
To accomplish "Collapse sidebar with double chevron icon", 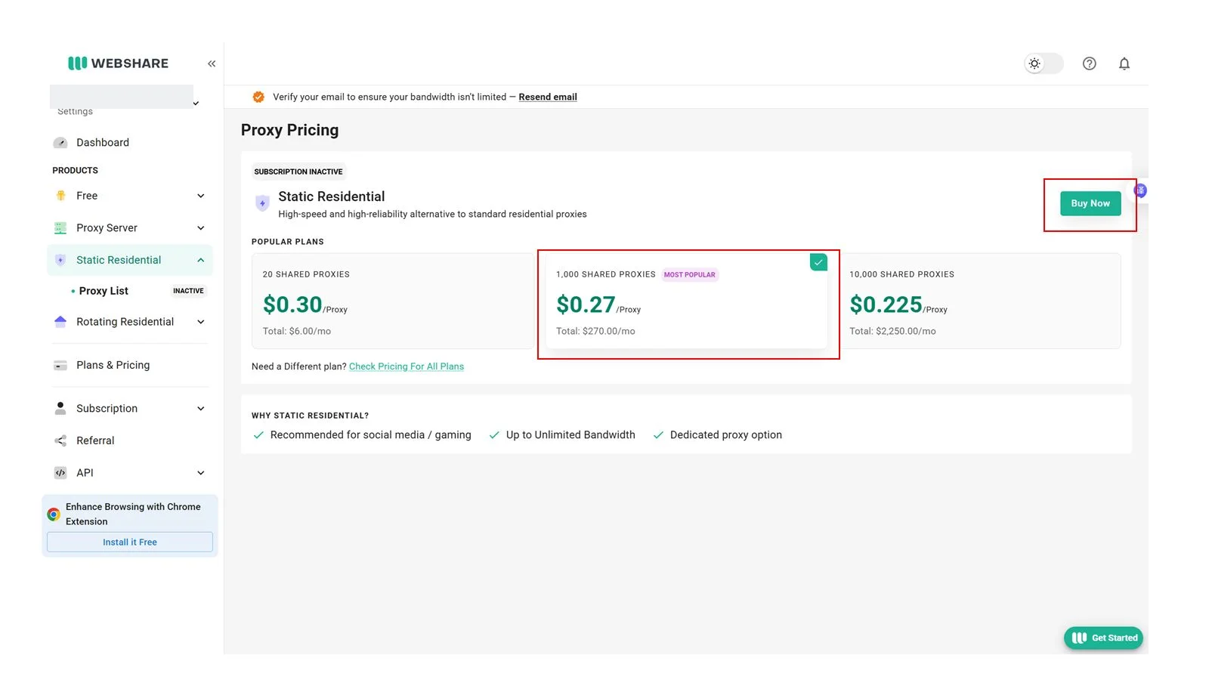I will [212, 63].
